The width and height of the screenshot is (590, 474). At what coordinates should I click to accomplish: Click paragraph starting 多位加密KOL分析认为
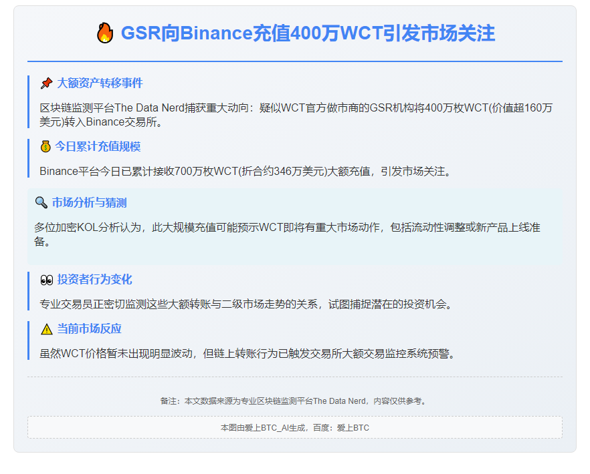click(287, 234)
